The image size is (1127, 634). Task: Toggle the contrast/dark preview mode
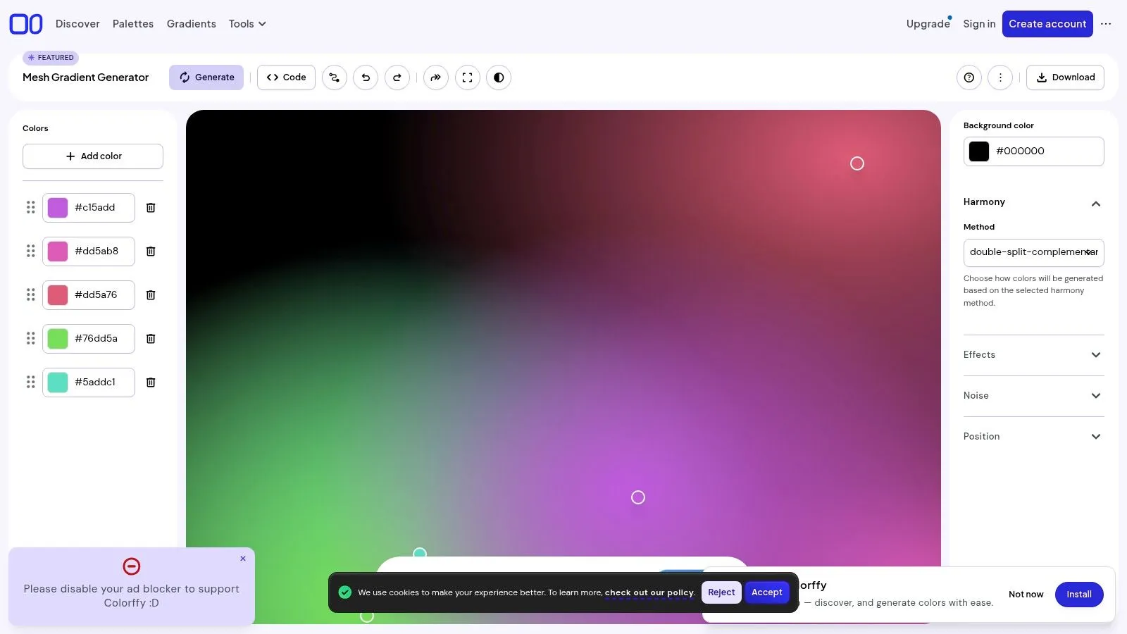point(499,77)
